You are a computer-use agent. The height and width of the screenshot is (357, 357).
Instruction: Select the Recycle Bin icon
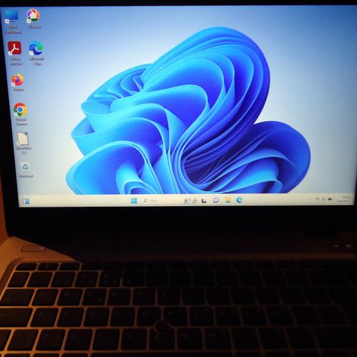pos(26,170)
